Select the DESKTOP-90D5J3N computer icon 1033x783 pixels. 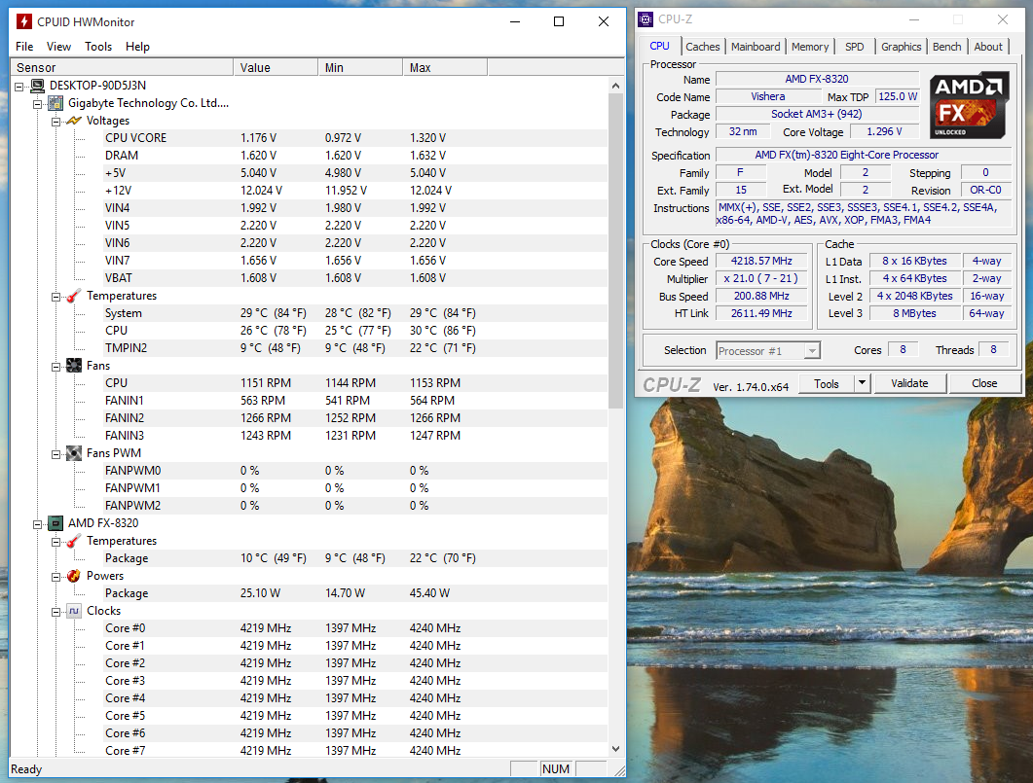[38, 86]
